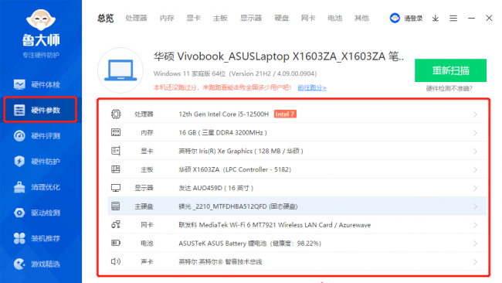Switch to the 内存 tab

click(167, 18)
